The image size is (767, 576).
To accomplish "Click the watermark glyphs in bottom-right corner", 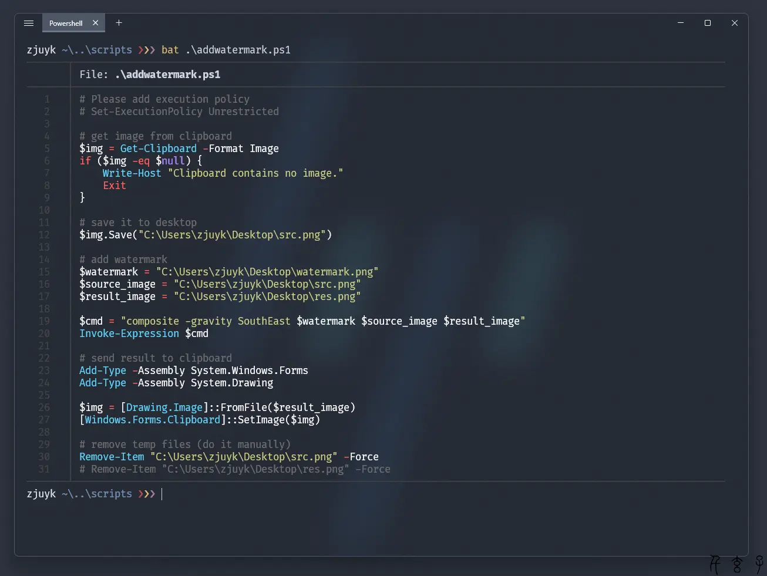I will tap(736, 564).
